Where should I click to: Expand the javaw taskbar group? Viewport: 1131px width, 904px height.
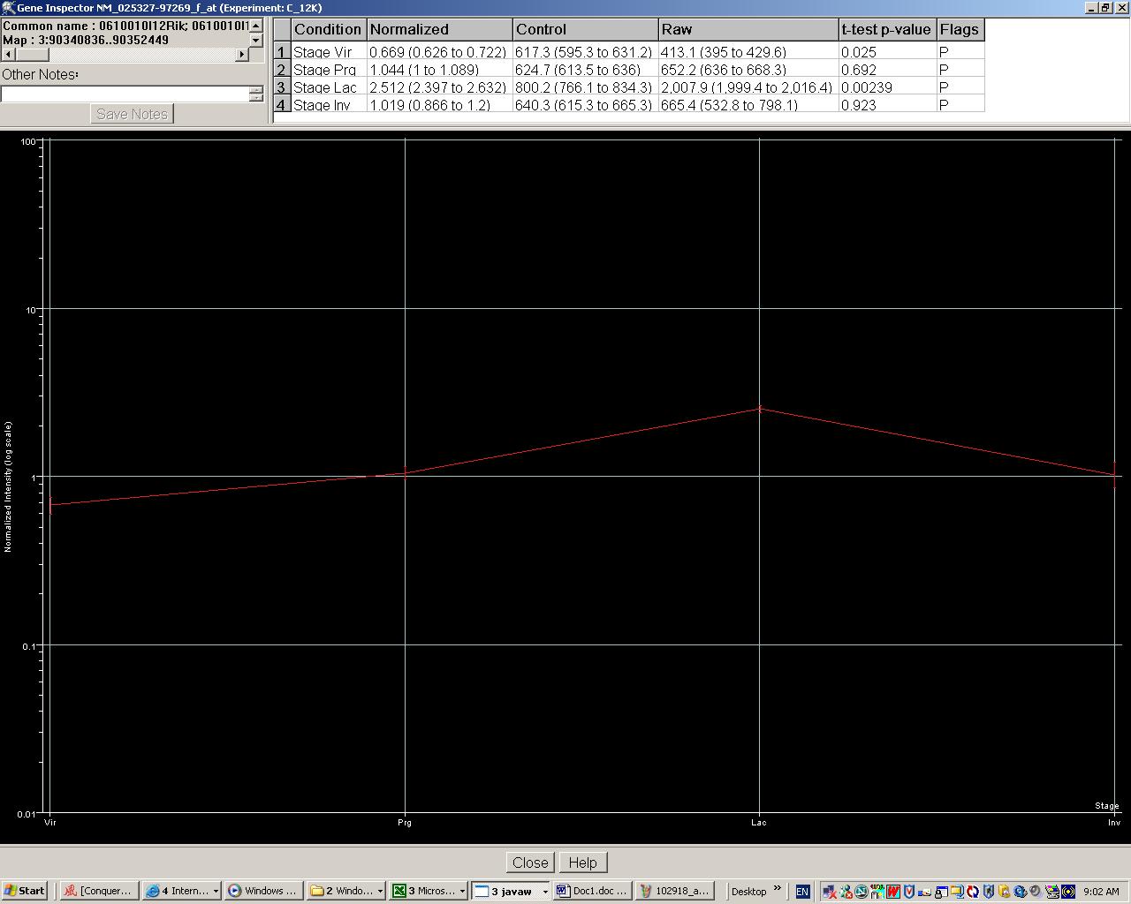tap(511, 891)
